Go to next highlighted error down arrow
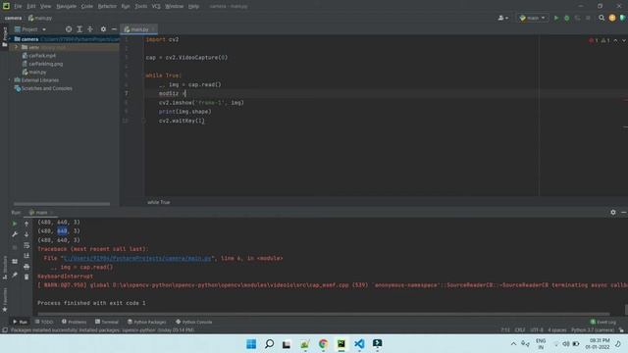628x353 pixels. coord(623,40)
